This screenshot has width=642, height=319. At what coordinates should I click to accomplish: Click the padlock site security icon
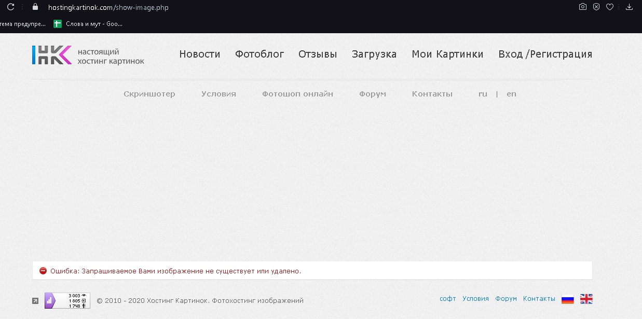[35, 7]
